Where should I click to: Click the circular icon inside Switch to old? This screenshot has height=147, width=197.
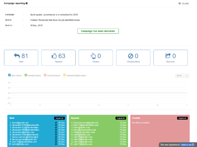(x=193, y=145)
